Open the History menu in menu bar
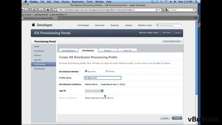The height and width of the screenshot is (125, 222). coord(66,1)
